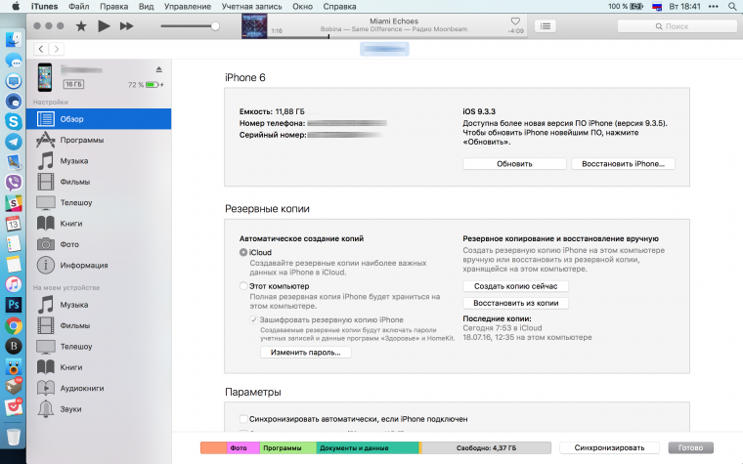
Task: Open the Trash in the Dock
Action: 14,436
